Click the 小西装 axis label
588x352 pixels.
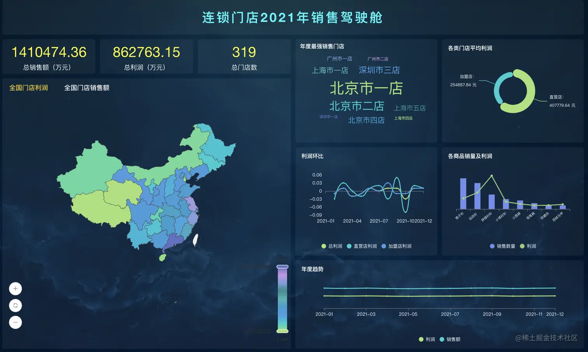point(516,215)
